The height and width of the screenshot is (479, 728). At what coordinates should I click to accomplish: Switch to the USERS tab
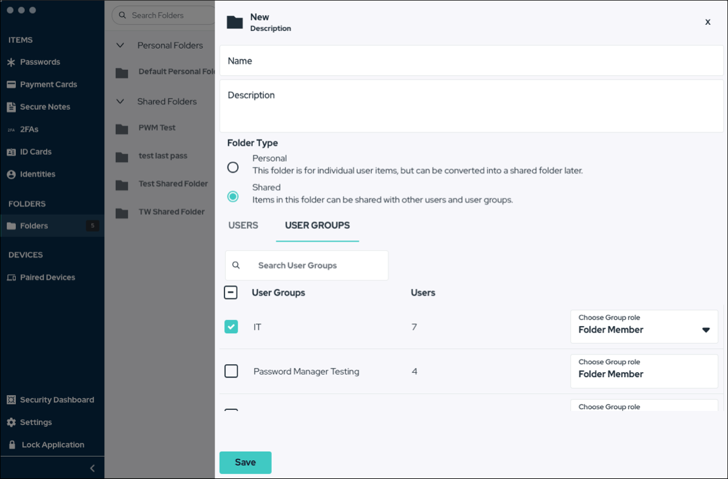(243, 225)
